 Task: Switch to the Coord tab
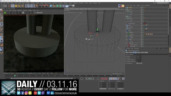(x=131, y=53)
